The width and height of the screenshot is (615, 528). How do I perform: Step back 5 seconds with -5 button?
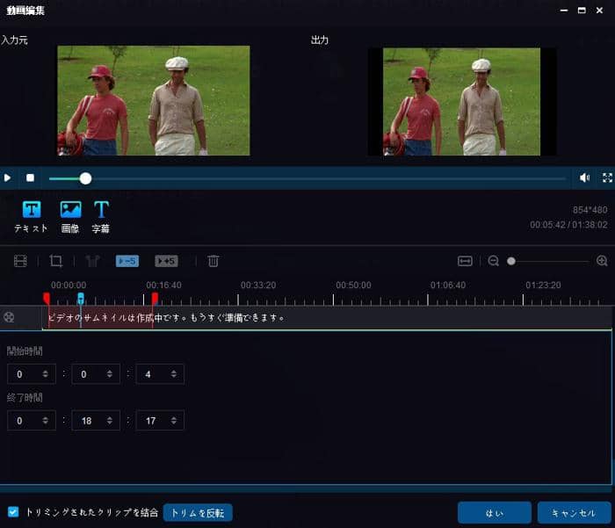coord(127,261)
